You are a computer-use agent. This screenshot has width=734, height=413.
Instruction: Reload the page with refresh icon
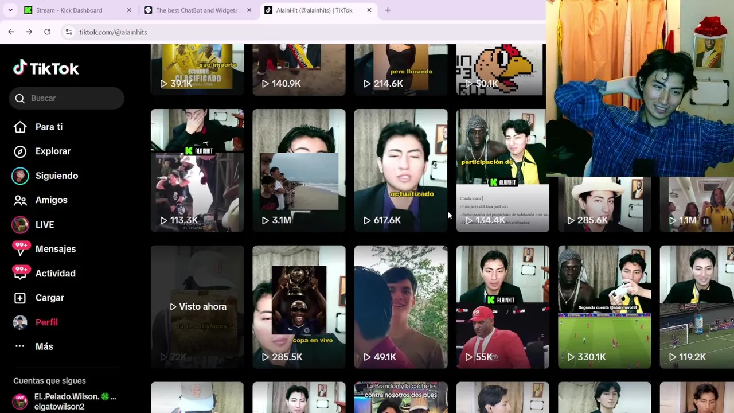tap(48, 32)
